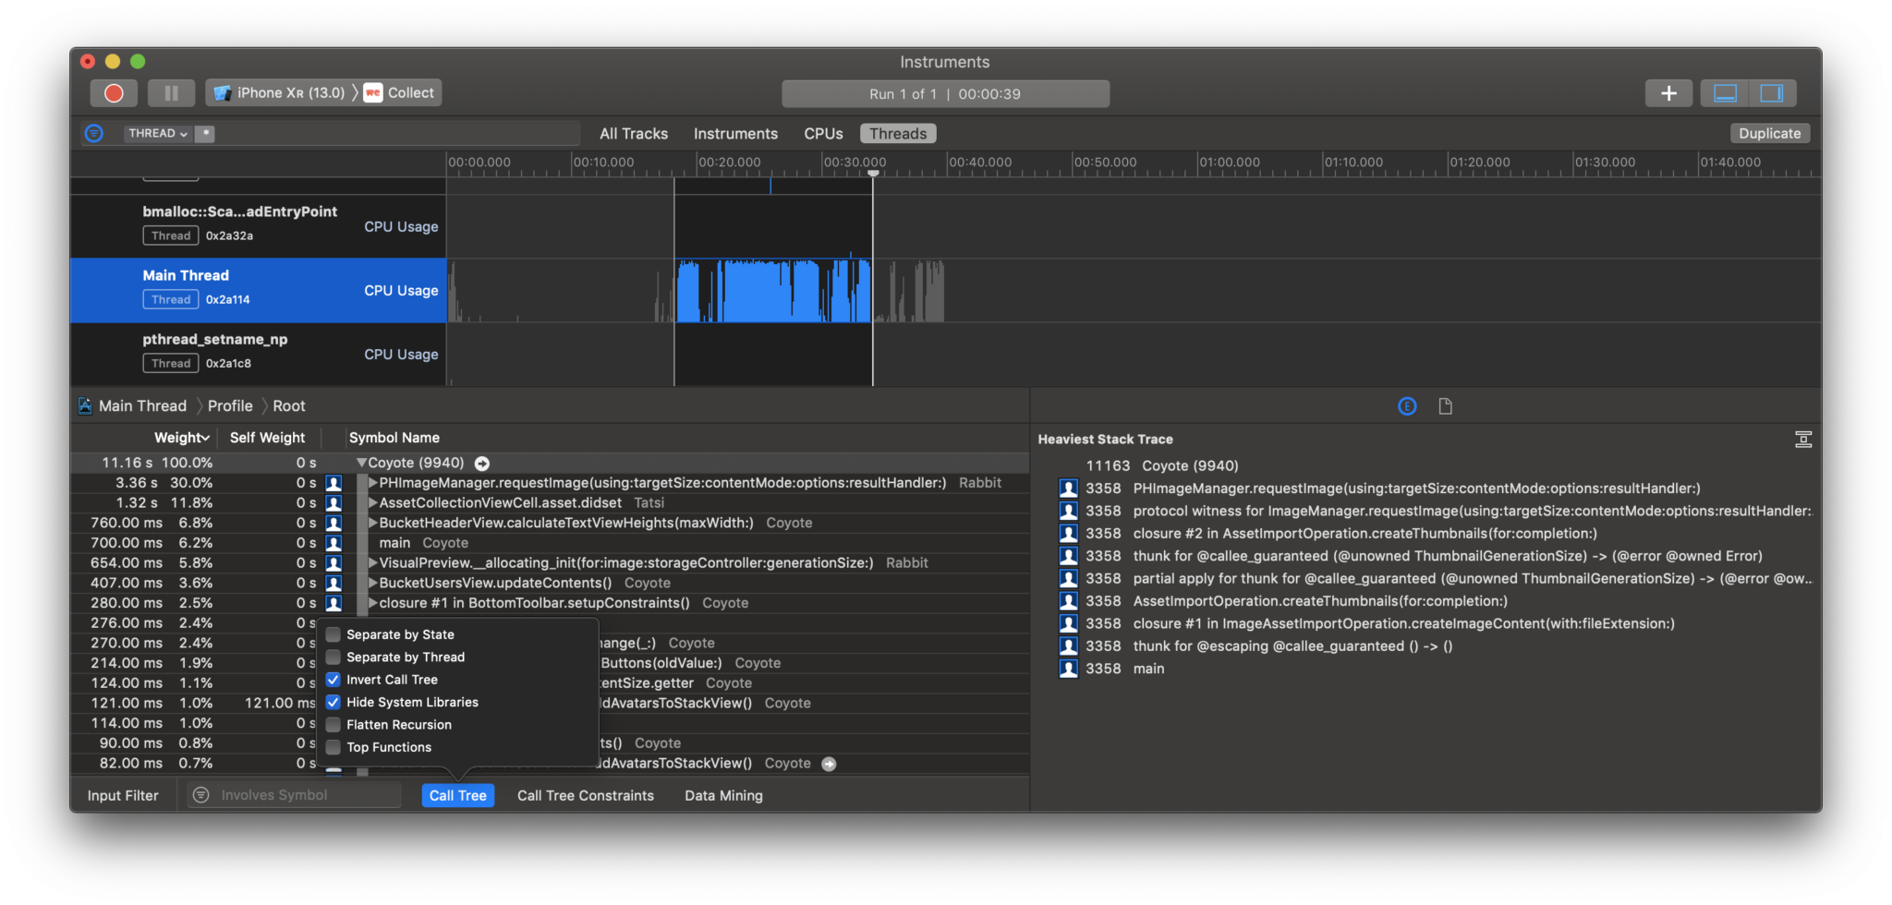The width and height of the screenshot is (1892, 905).
Task: Switch to the CPUs tab
Action: click(x=822, y=134)
